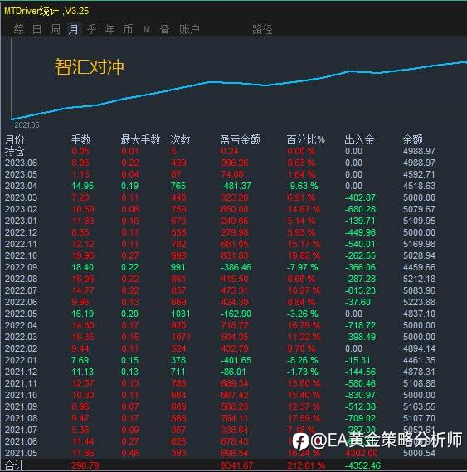Viewport: 467px width, 472px height.
Task: Click the 智汇对冲 chart title
Action: tap(89, 67)
